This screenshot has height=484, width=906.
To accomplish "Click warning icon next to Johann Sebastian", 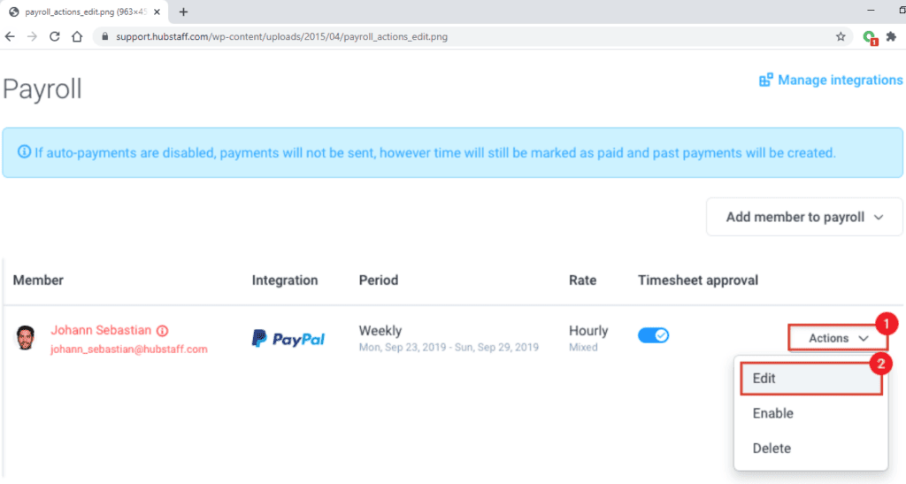I will 163,330.
